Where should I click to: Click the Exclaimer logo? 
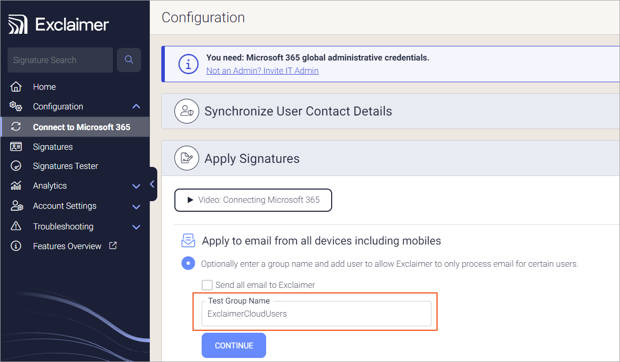coord(59,25)
